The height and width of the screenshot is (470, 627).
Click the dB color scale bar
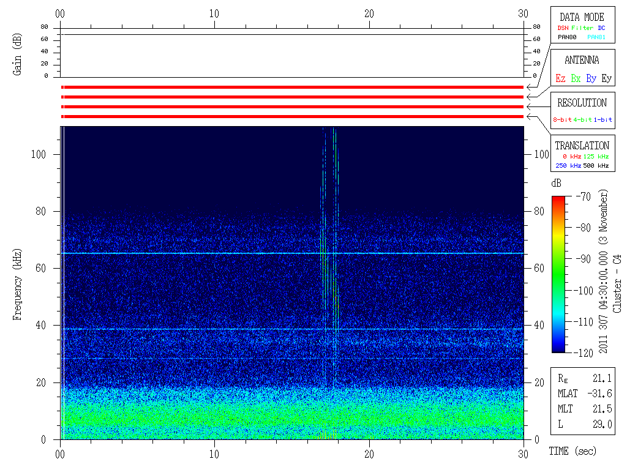558,274
